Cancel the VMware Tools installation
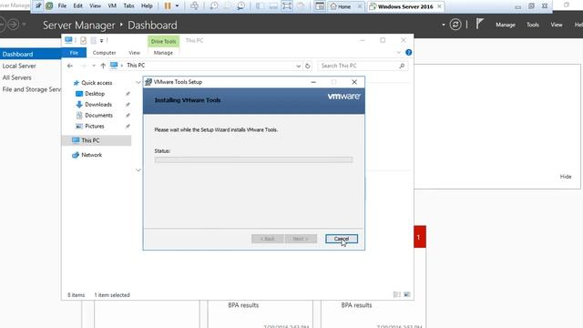This screenshot has height=328, width=583. [342, 239]
